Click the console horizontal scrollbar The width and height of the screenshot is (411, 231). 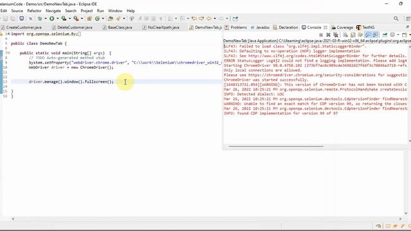pos(276,146)
